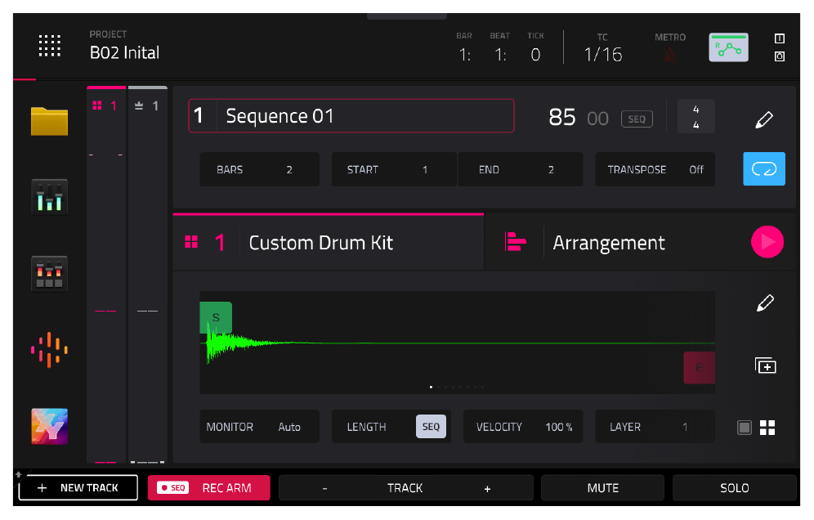
Task: Click the Arrangement bars icon
Action: [x=515, y=241]
